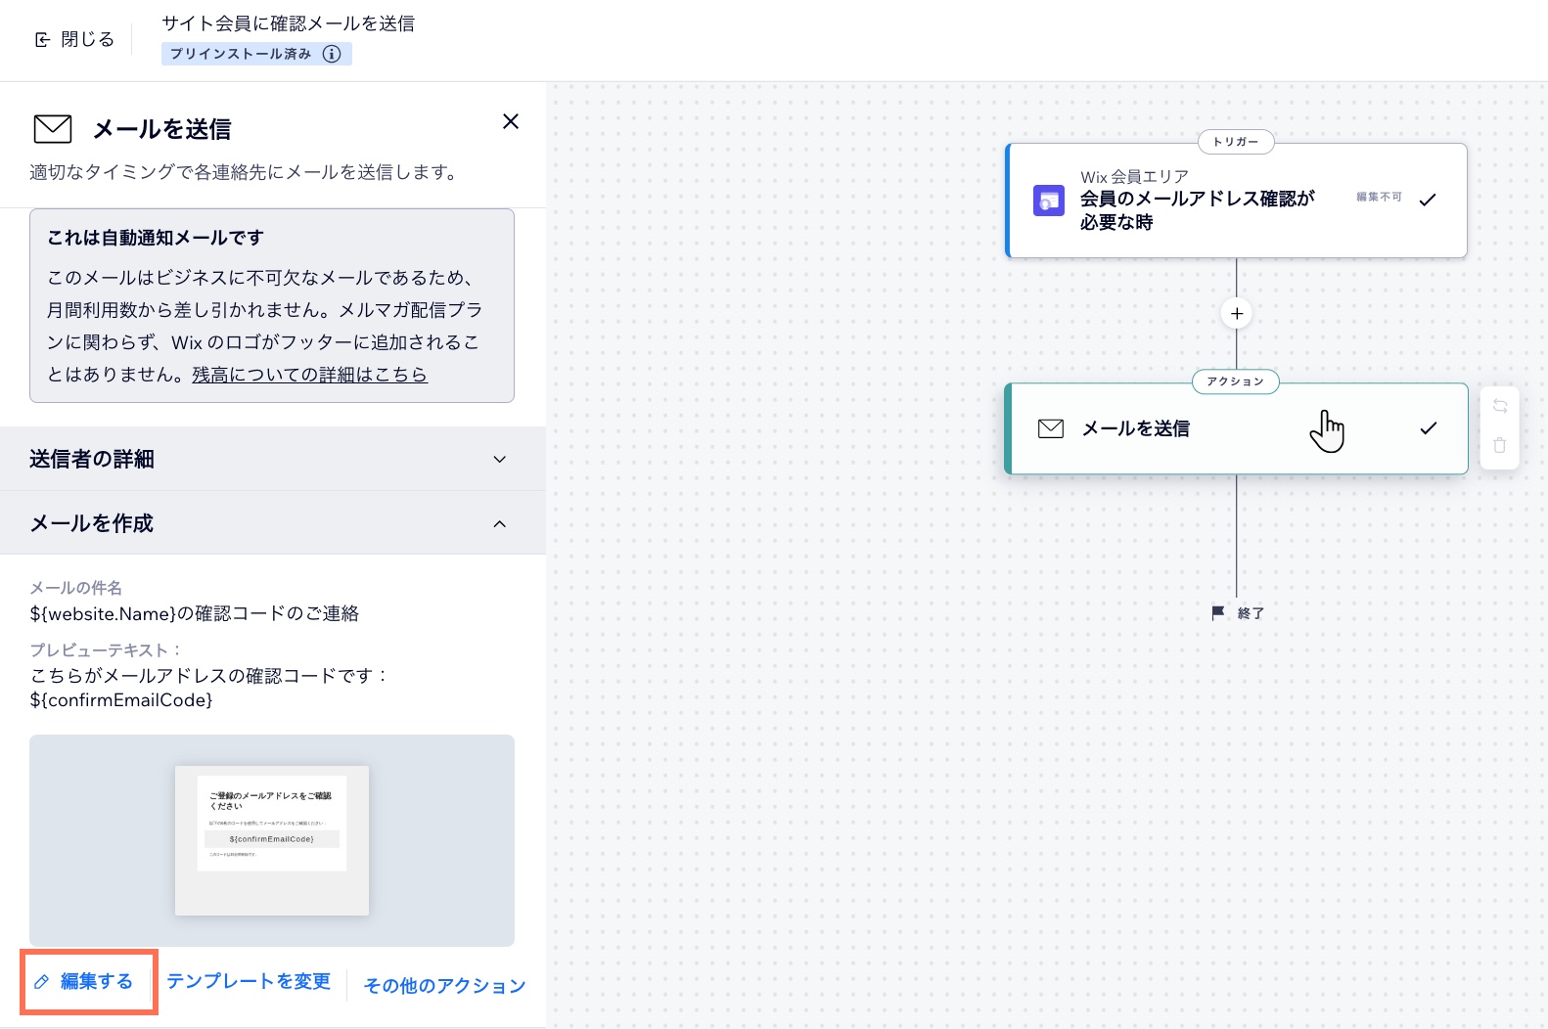Viewport: 1548px width, 1029px height.
Task: Click the replace-action arrows icon beside the node
Action: point(1499,407)
